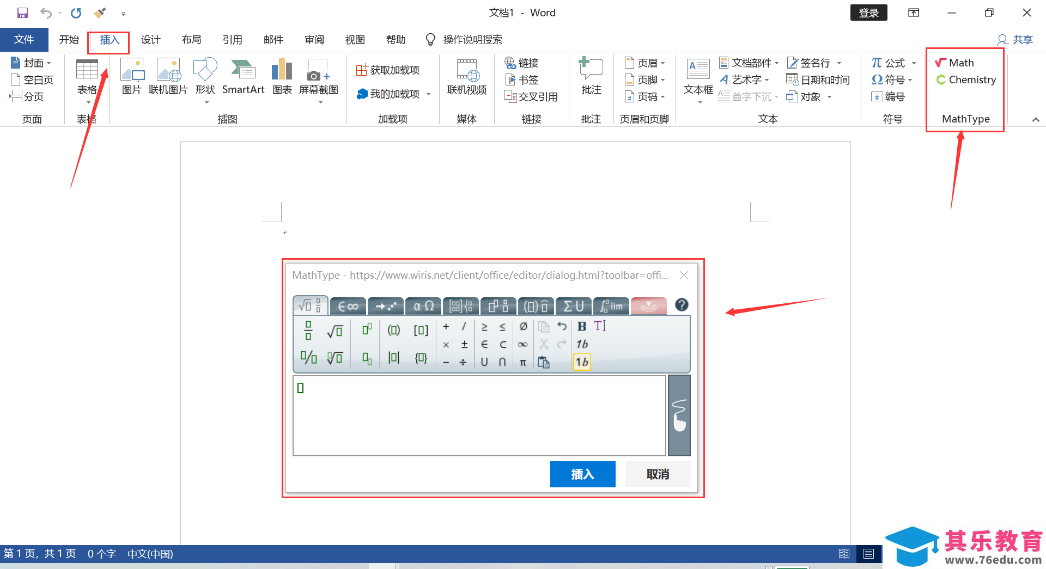Click 取消 to cancel MathType dialog

point(658,474)
